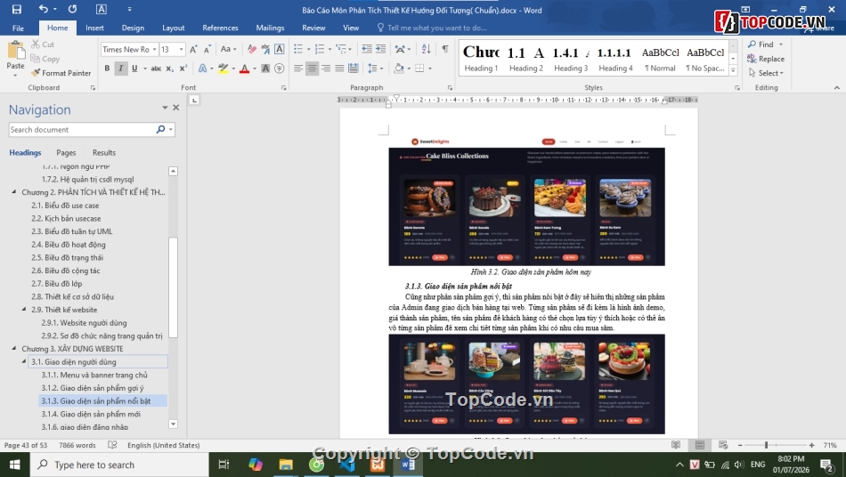Show paragraph marks with pilcrow icon
The height and width of the screenshot is (477, 846).
(445, 49)
